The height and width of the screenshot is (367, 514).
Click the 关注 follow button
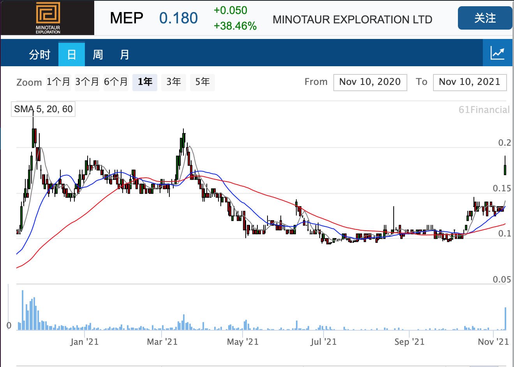coord(485,18)
